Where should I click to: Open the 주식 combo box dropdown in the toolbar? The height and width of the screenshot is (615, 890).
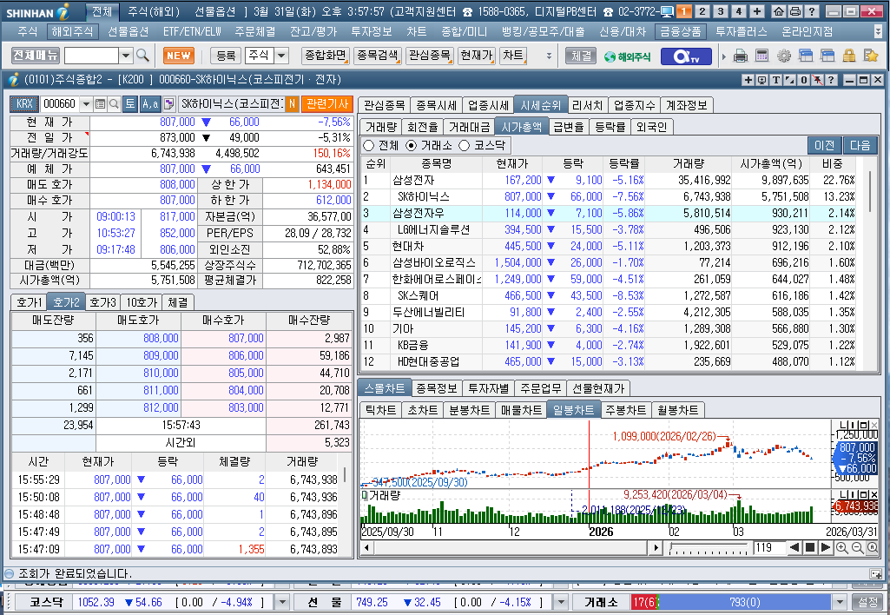[281, 55]
